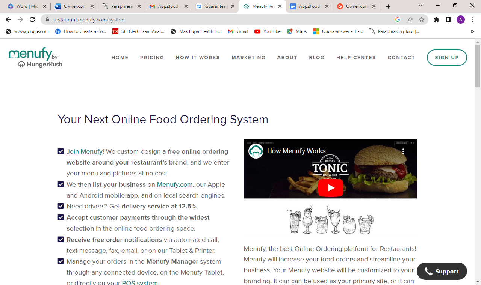Show more bookmarks chevron
481x285 pixels.
[472, 31]
